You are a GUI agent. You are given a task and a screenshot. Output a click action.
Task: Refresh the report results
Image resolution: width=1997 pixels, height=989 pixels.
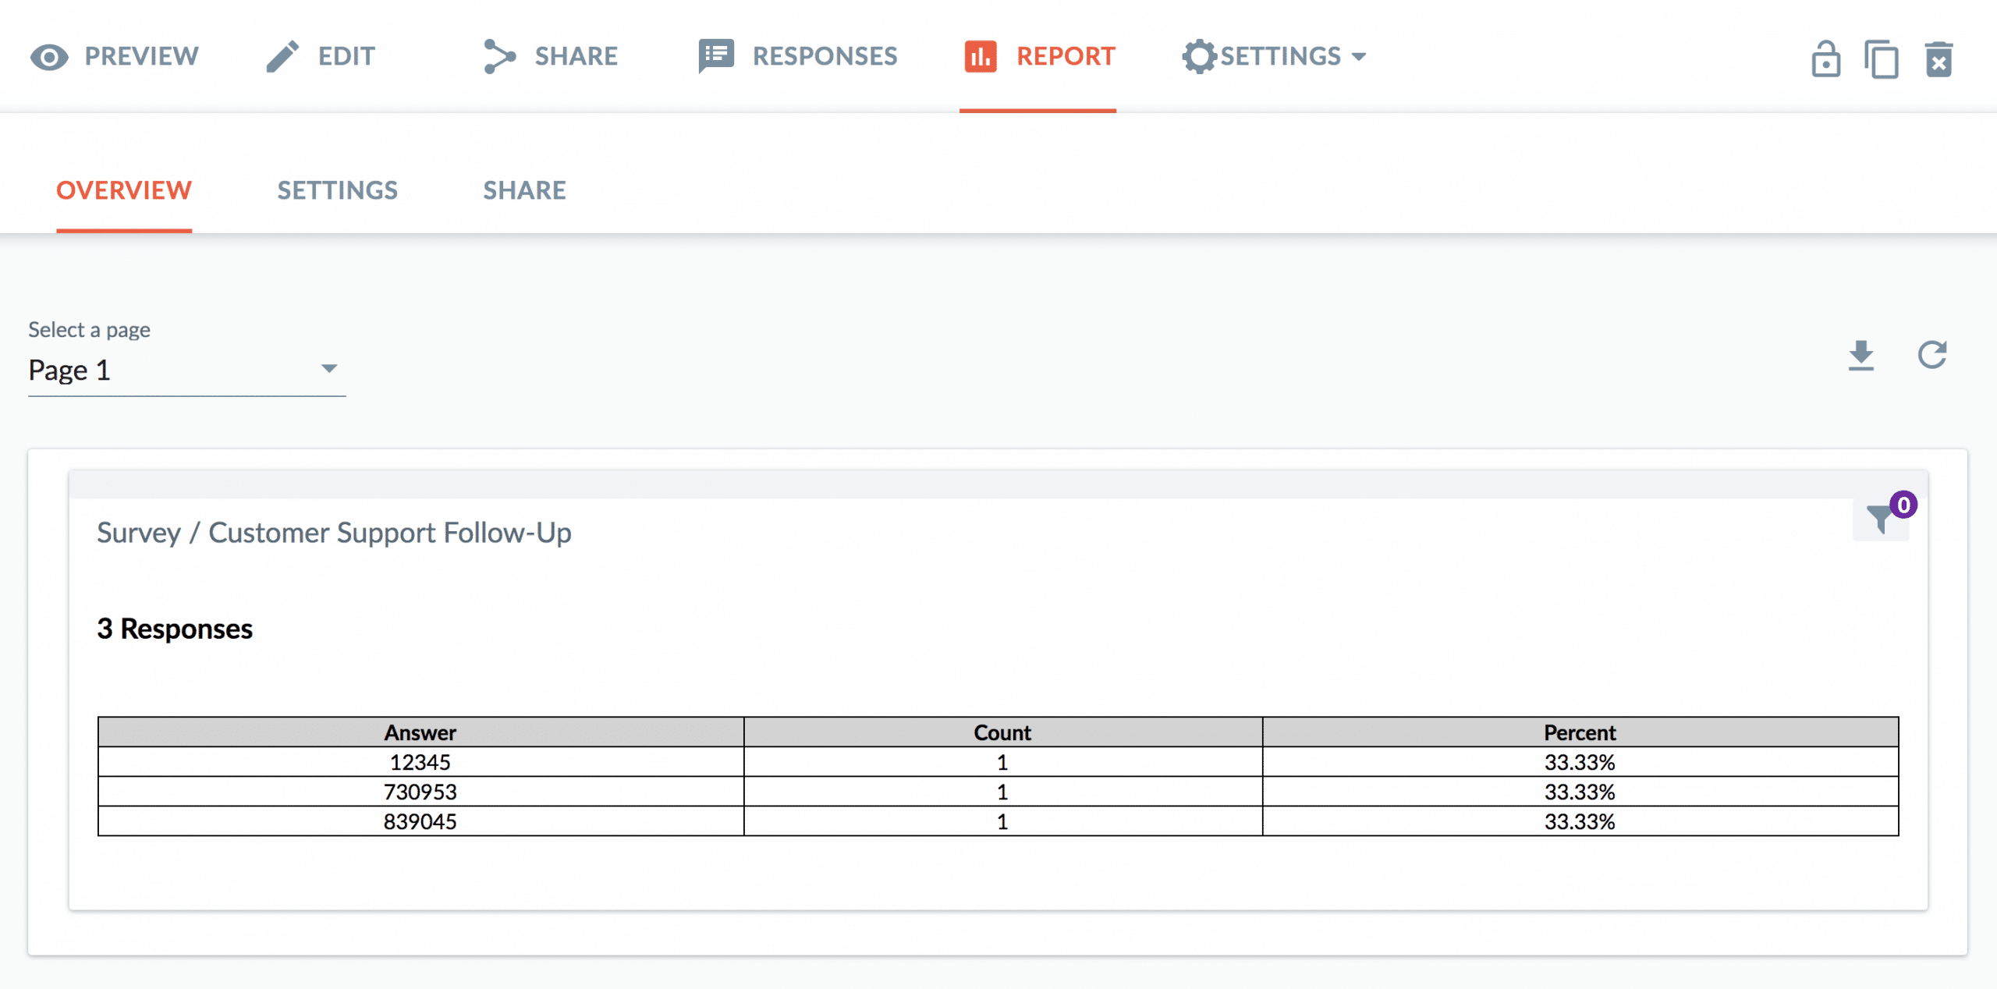tap(1932, 355)
